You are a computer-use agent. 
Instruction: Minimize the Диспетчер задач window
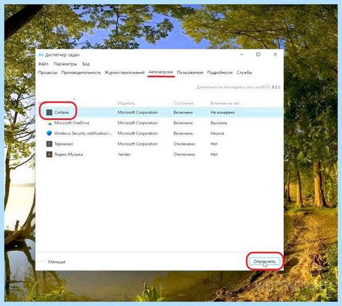click(242, 54)
